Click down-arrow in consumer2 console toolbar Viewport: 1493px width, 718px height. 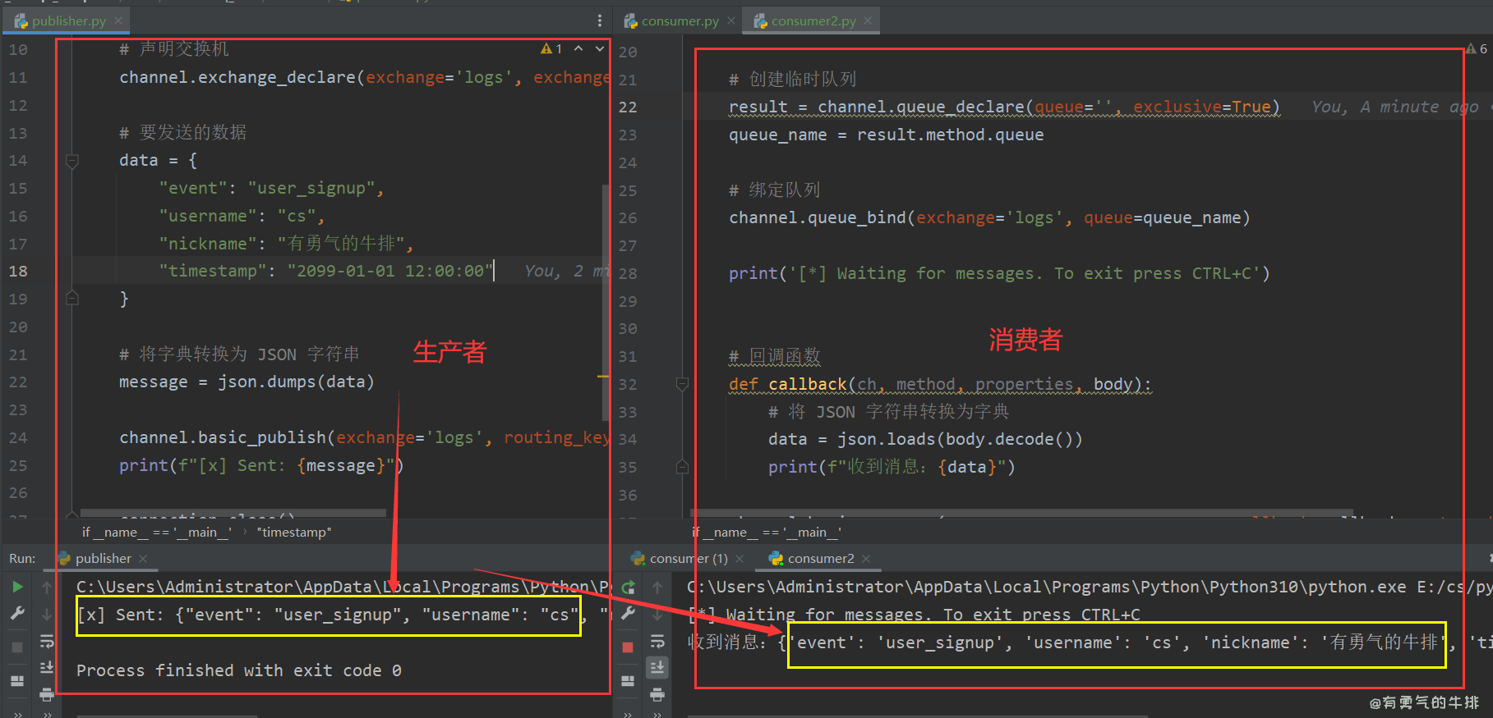click(657, 615)
